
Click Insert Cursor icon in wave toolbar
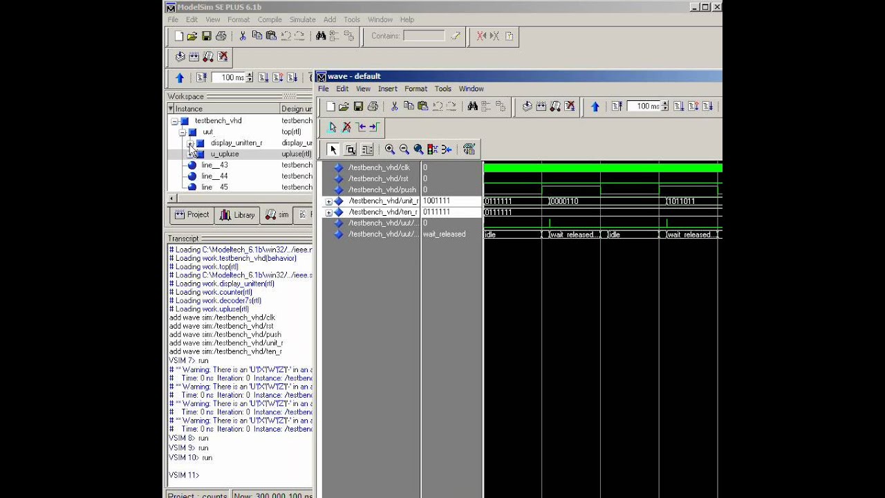(x=332, y=127)
